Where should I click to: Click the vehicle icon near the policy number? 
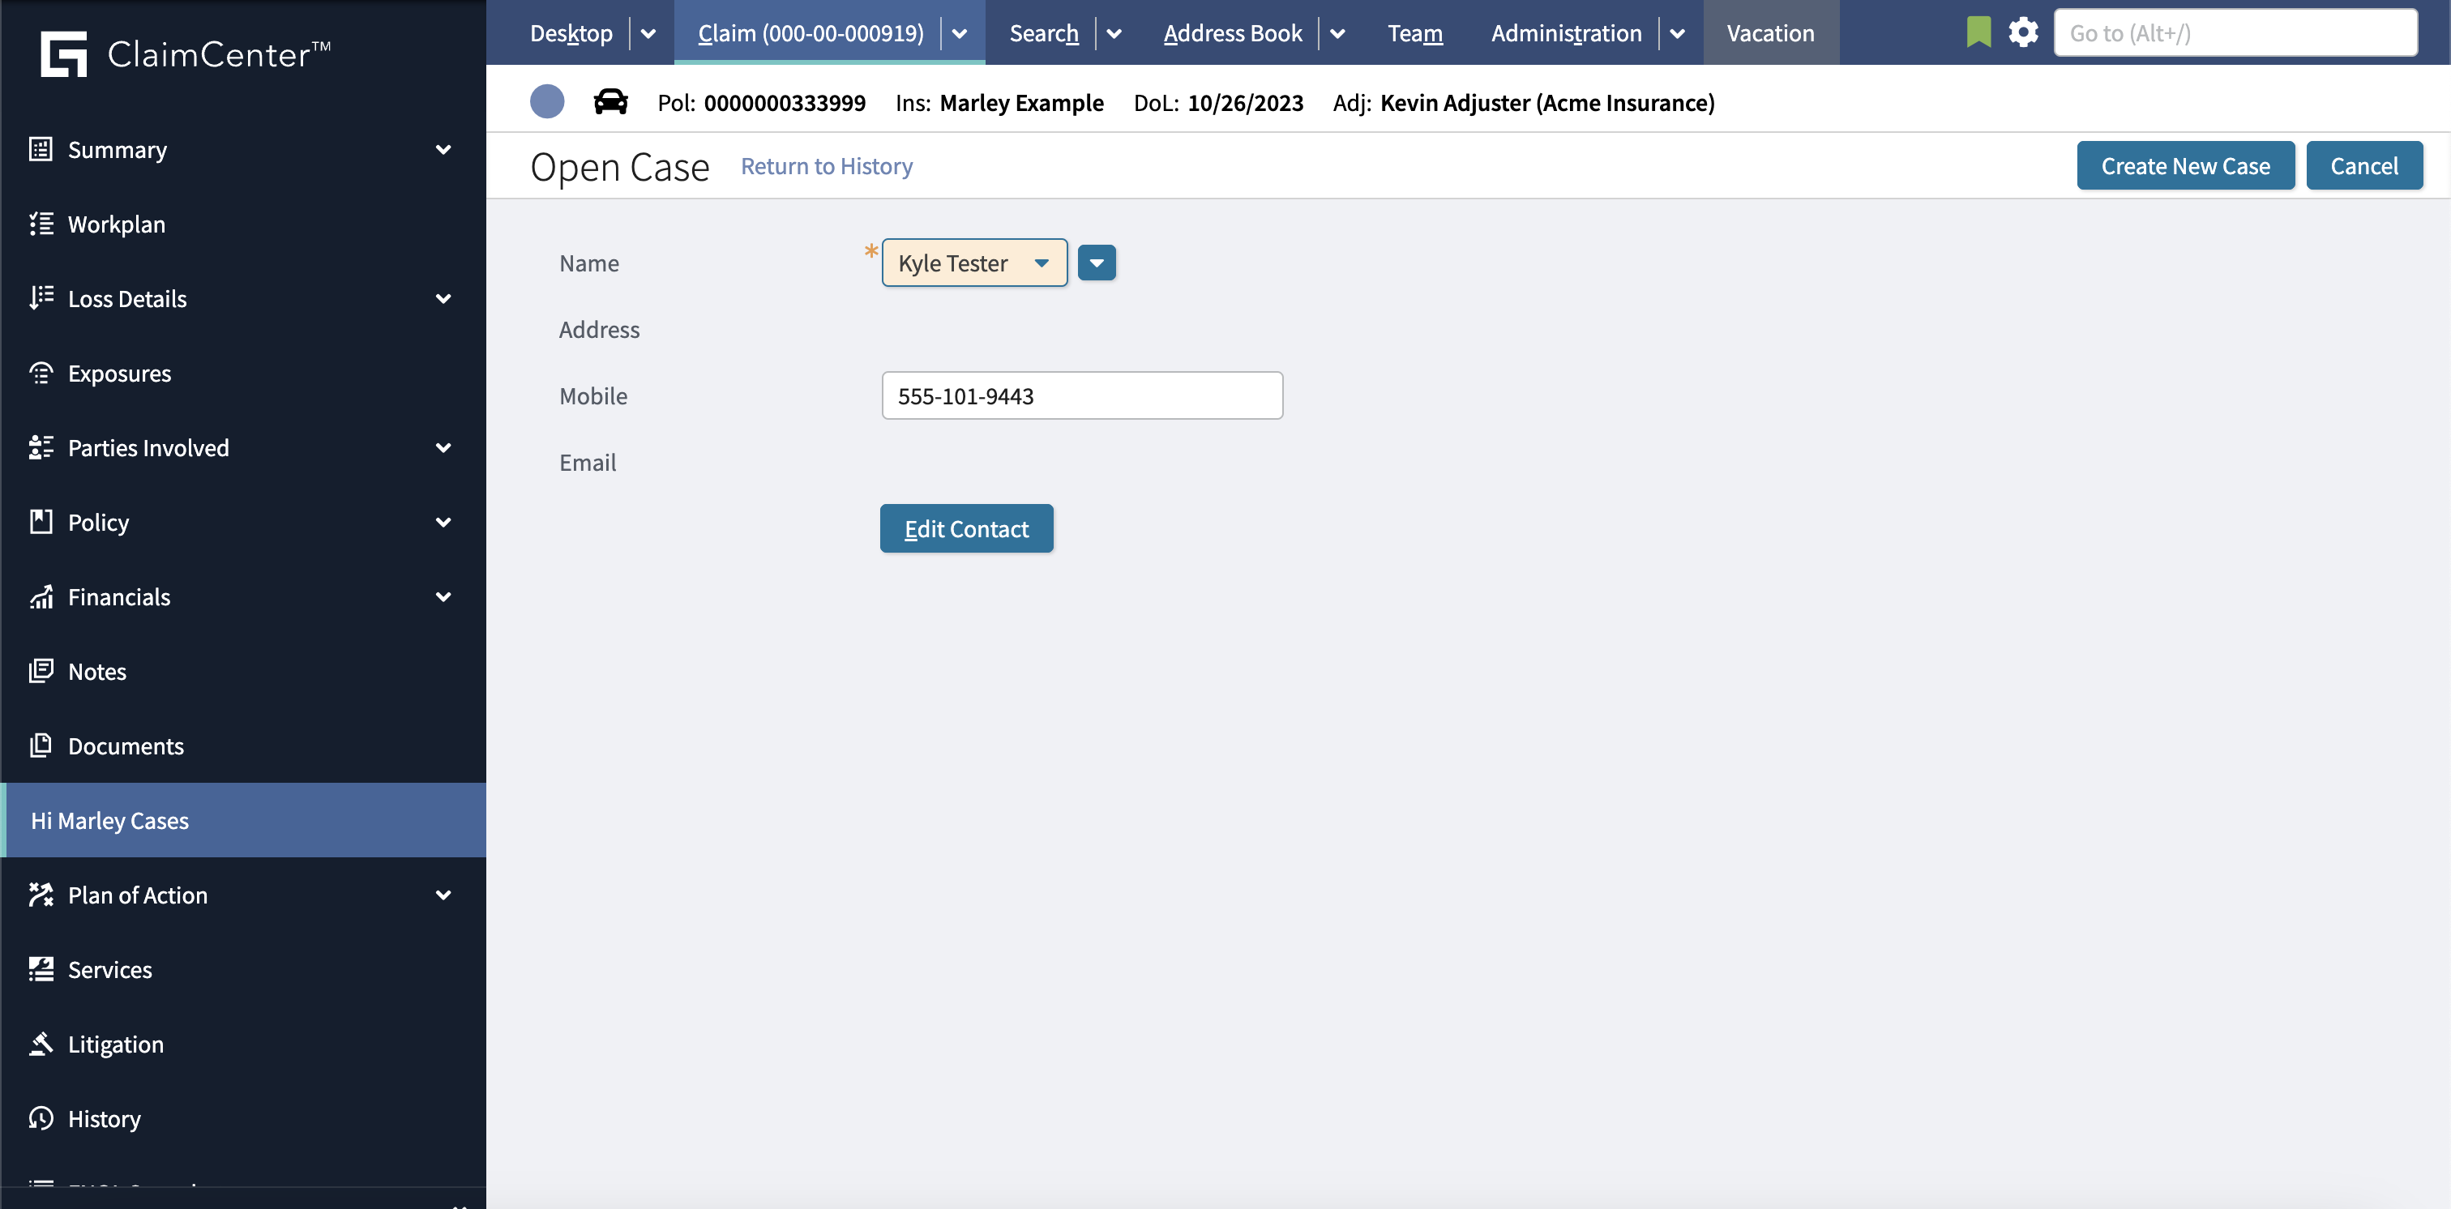click(610, 102)
